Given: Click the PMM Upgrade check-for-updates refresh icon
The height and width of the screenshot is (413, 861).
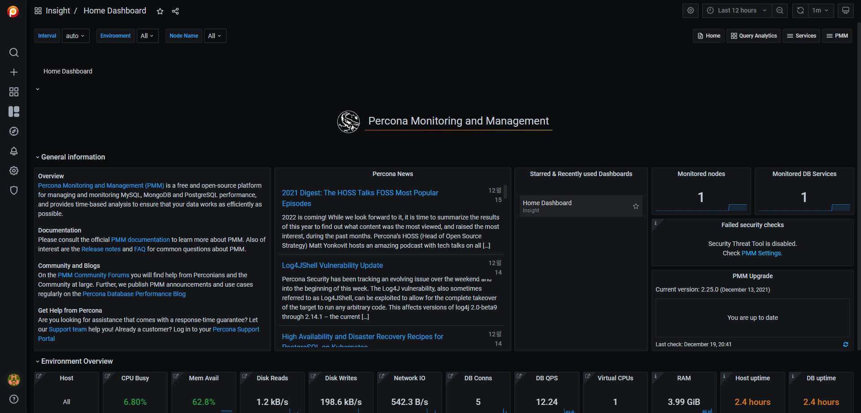Looking at the screenshot, I should click(x=846, y=344).
